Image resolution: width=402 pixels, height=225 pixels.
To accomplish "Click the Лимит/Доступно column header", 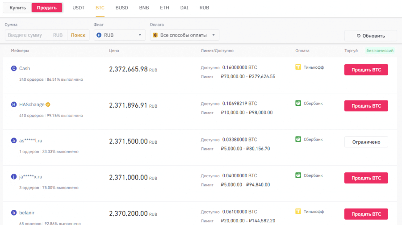I will pos(217,51).
